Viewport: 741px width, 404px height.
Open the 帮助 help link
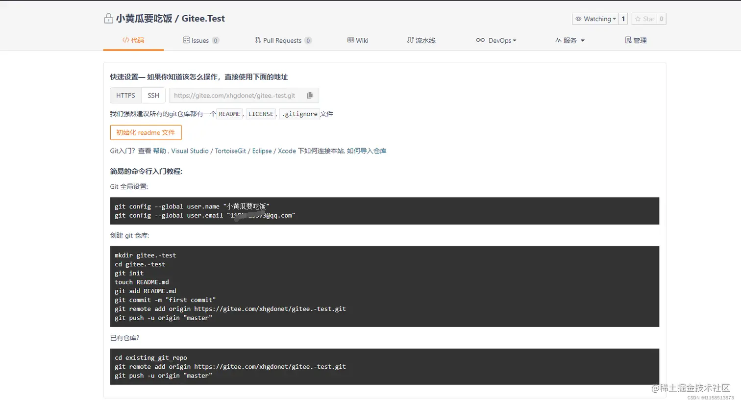(x=160, y=151)
